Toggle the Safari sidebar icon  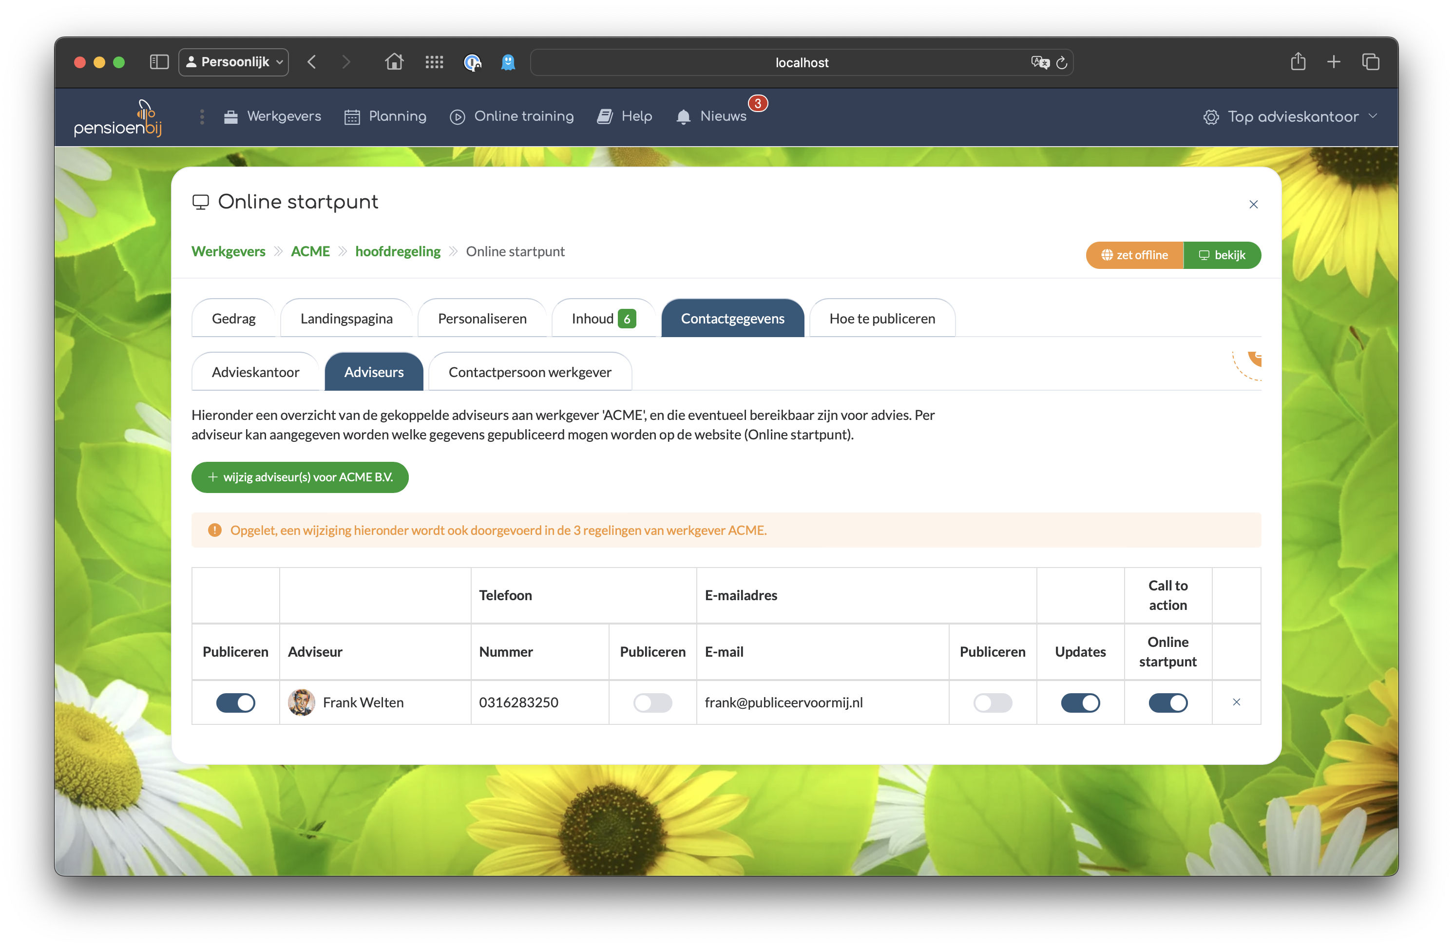point(159,62)
